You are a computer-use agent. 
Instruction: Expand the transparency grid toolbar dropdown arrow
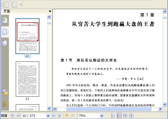[20, 5]
